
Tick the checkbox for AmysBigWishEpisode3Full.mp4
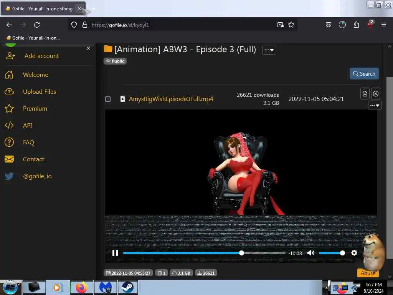click(x=108, y=99)
